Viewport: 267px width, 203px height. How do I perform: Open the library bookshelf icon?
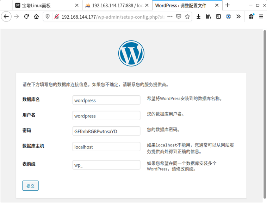point(209,17)
